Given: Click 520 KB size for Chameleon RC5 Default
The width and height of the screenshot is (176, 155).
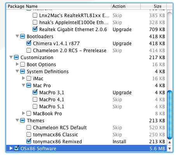Looking at the screenshot, I should click(157, 128).
